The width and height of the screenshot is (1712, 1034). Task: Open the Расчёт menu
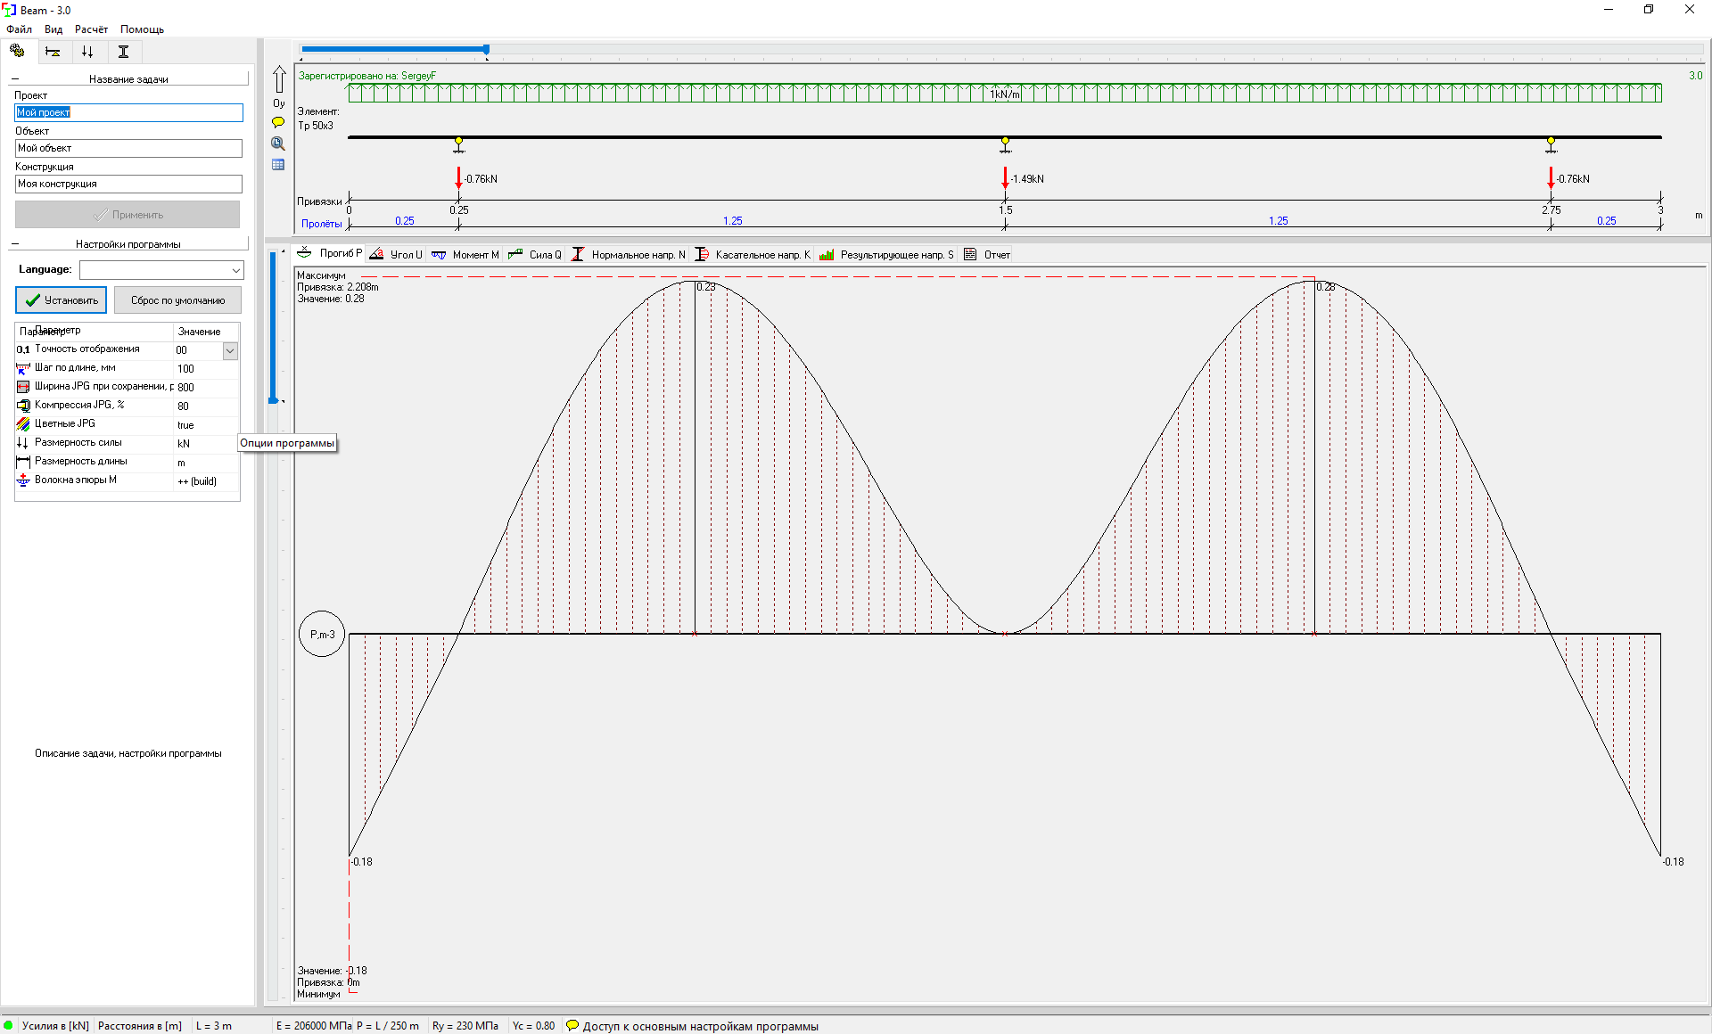tap(91, 29)
